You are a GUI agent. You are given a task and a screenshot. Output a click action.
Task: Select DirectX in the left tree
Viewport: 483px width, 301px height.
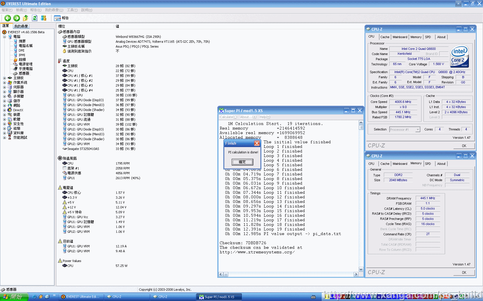pos(18,110)
